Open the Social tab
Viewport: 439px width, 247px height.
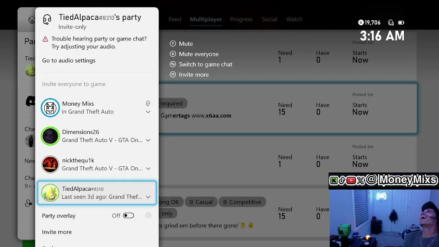pyautogui.click(x=270, y=19)
